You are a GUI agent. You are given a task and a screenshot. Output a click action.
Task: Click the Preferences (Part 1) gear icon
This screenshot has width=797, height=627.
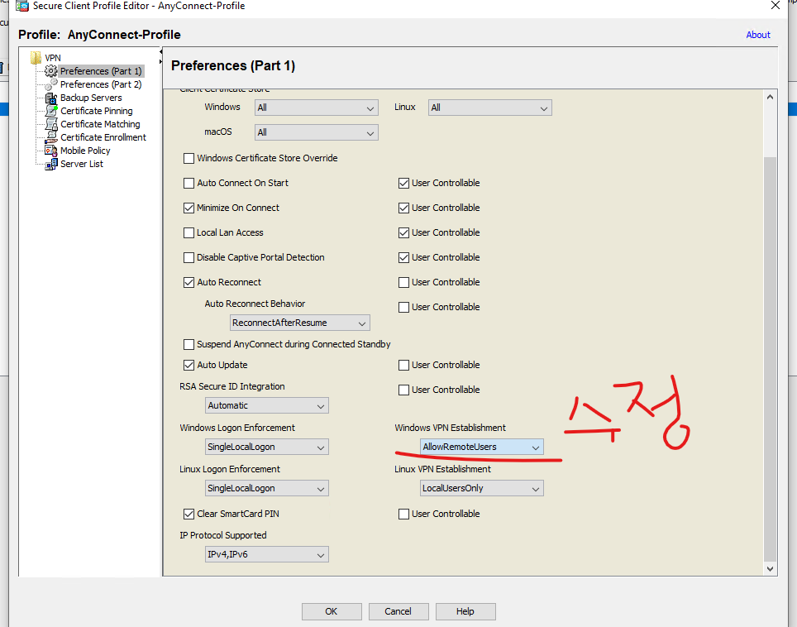[x=50, y=70]
